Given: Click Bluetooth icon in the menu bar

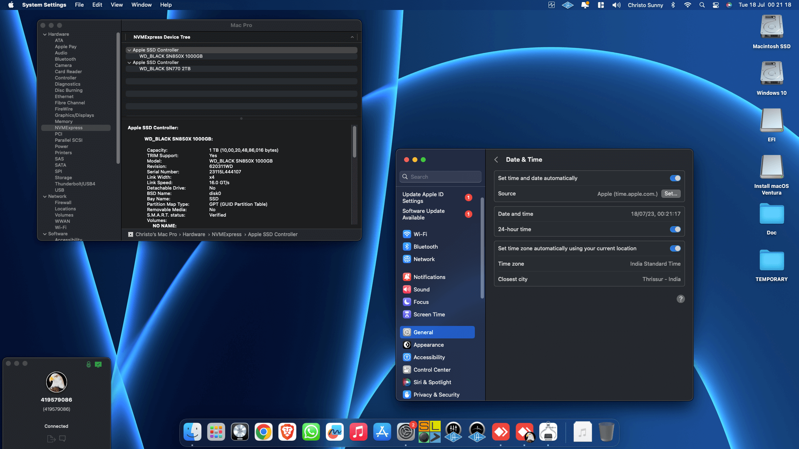Looking at the screenshot, I should (673, 5).
